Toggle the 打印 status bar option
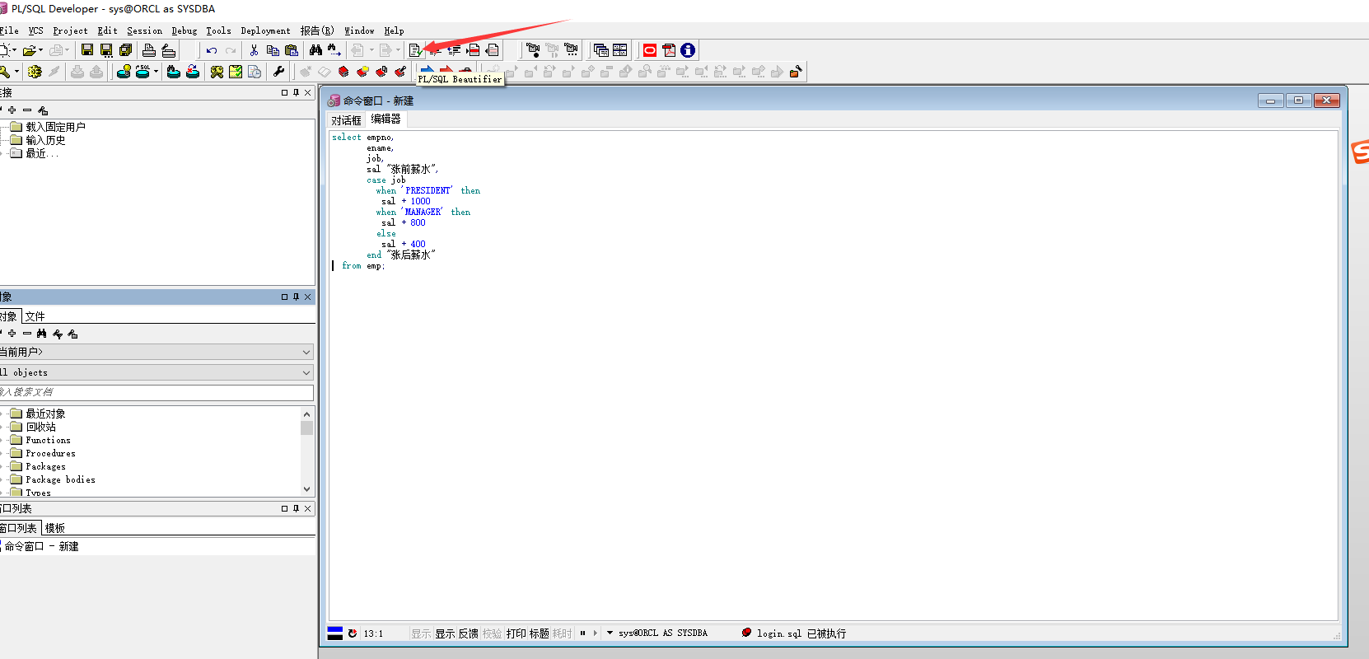The width and height of the screenshot is (1369, 659). pos(516,633)
